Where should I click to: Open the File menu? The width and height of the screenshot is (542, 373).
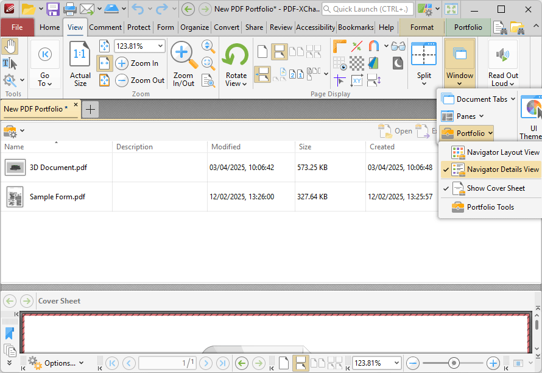pyautogui.click(x=17, y=27)
